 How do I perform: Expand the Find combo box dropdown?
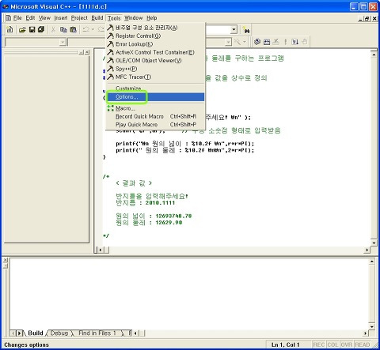[234, 30]
